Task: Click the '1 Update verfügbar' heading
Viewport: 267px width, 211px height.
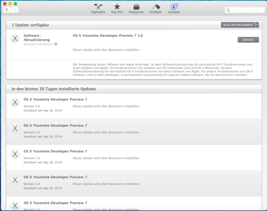Action: [x=30, y=25]
